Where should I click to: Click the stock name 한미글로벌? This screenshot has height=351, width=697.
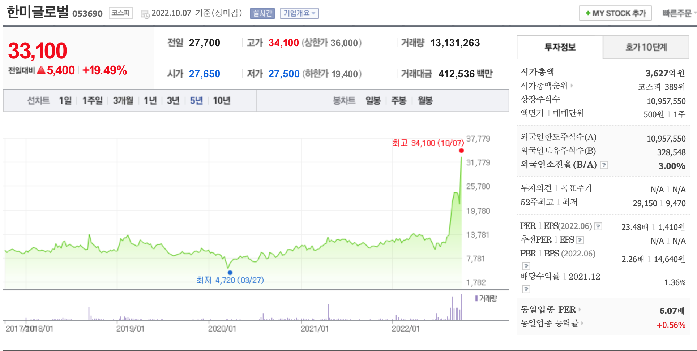tap(38, 12)
